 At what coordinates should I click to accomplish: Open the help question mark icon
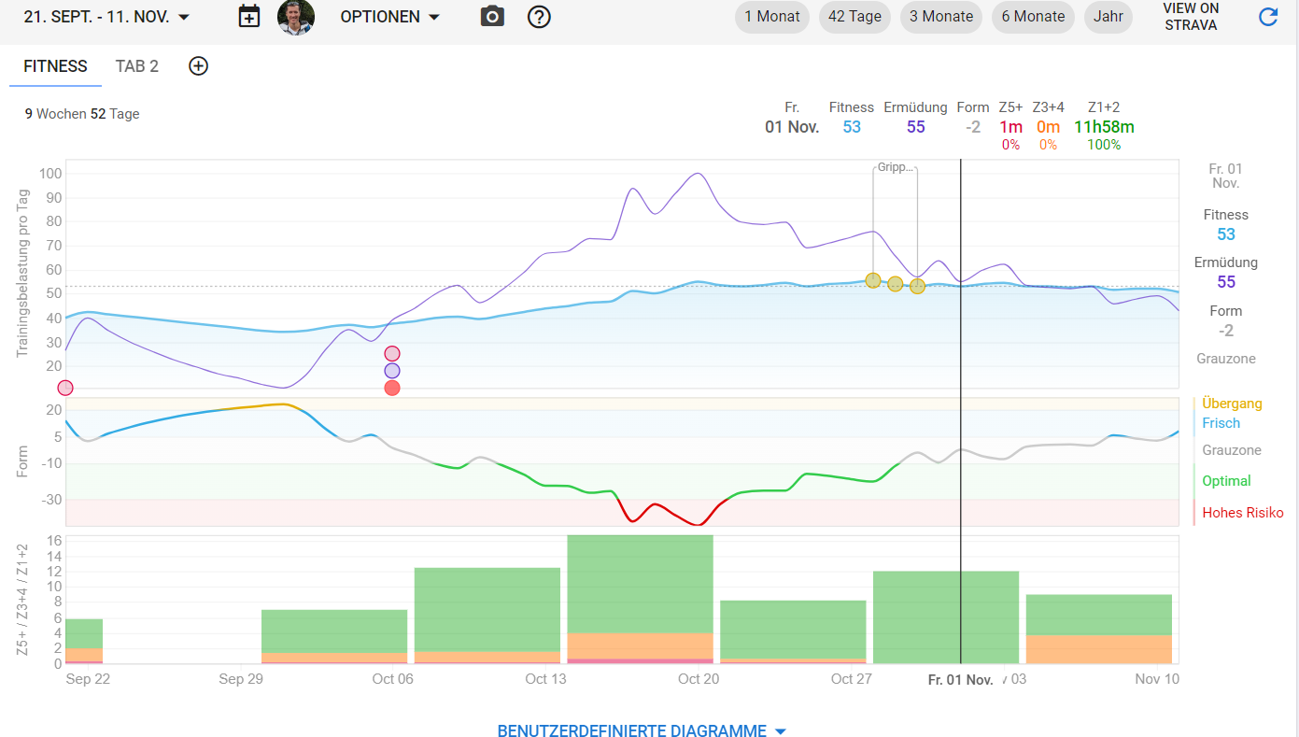(x=539, y=17)
